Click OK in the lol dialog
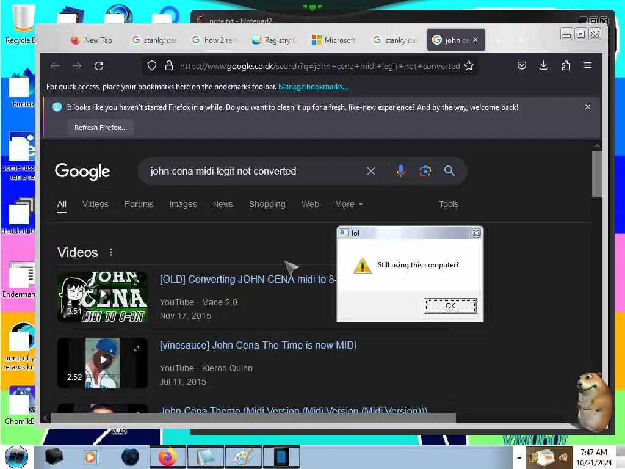 point(450,306)
